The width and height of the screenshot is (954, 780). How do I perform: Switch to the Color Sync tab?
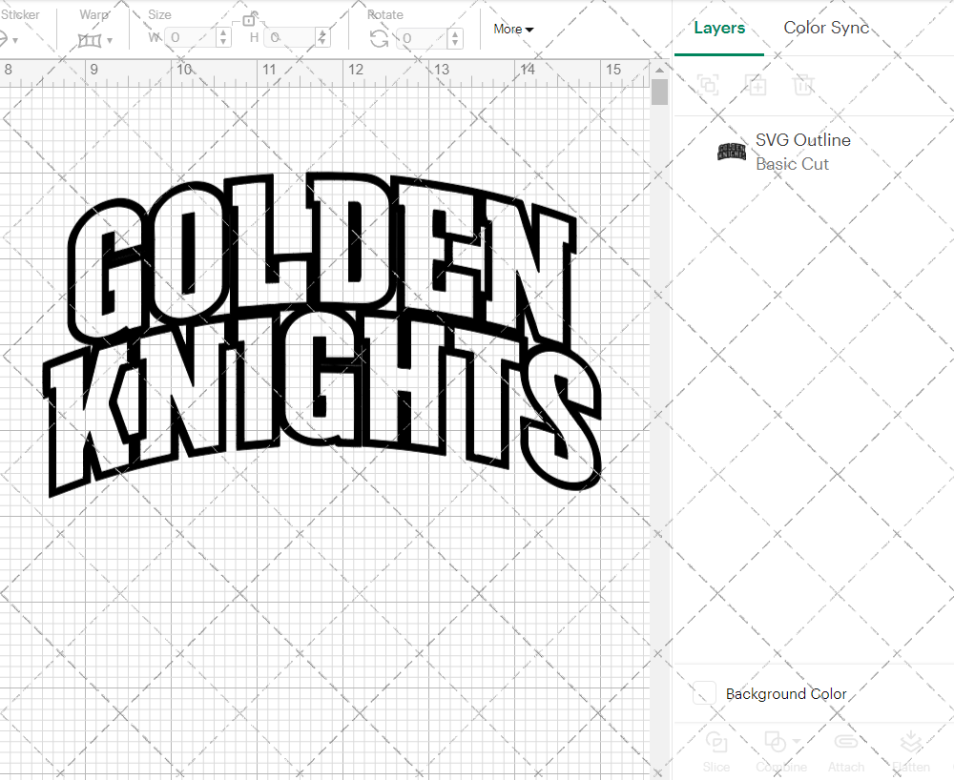pos(826,28)
